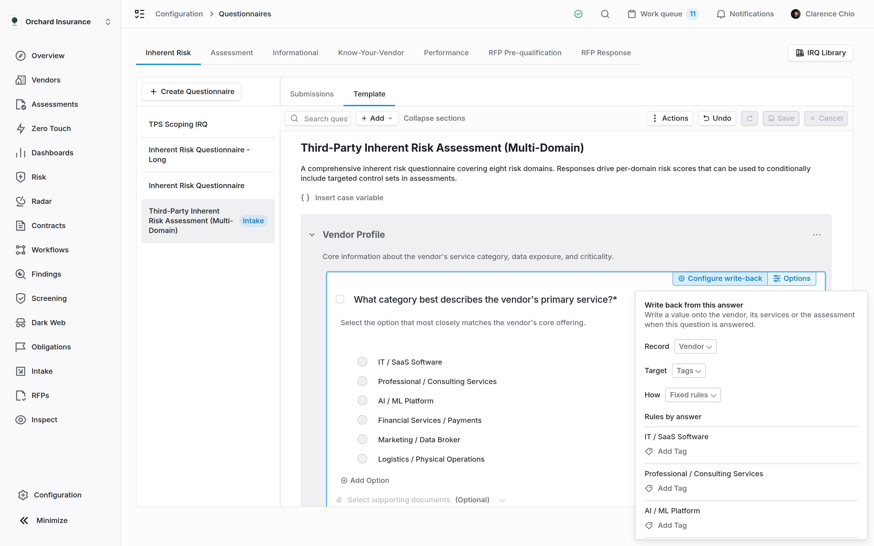Open the How dropdown set to Fixed rules

point(693,395)
